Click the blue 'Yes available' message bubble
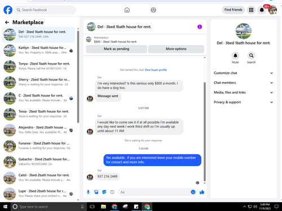The image size is (282, 211). click(x=152, y=160)
